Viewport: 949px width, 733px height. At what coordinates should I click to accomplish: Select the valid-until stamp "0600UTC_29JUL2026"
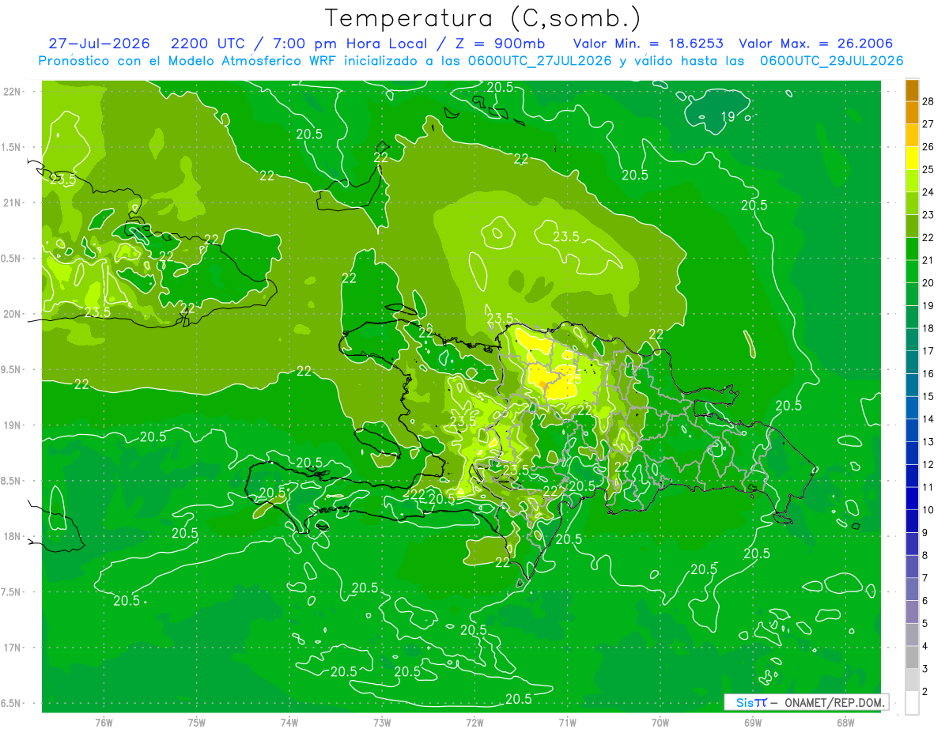click(x=832, y=61)
